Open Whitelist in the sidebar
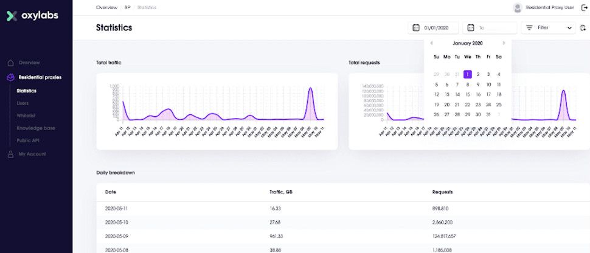This screenshot has width=590, height=253. point(26,116)
